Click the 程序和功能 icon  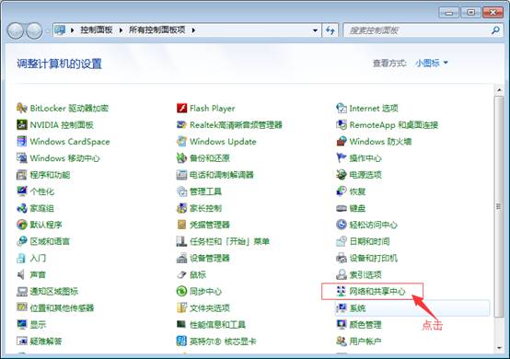[x=22, y=175]
